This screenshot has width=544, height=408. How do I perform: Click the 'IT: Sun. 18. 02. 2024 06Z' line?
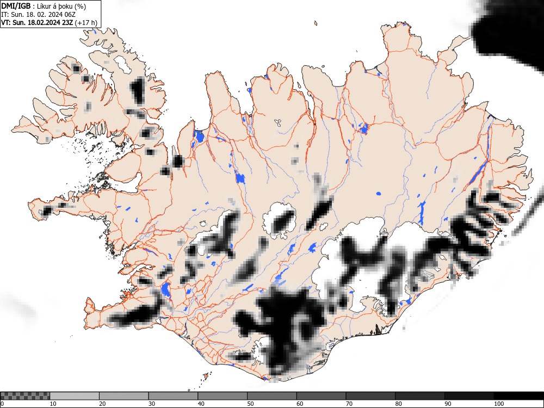(38, 15)
